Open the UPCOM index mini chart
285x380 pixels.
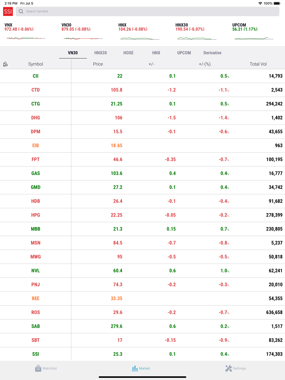(x=254, y=38)
